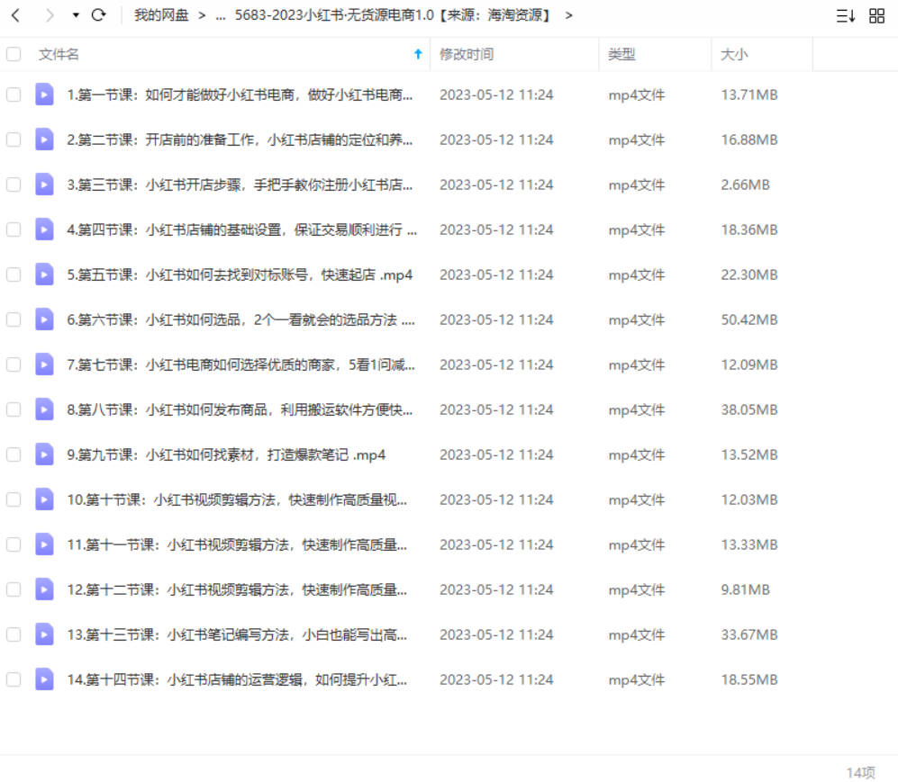Click video icon of 12.第十二节课 file

coord(44,589)
